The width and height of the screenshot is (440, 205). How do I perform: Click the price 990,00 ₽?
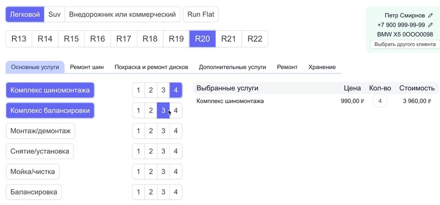pos(352,101)
